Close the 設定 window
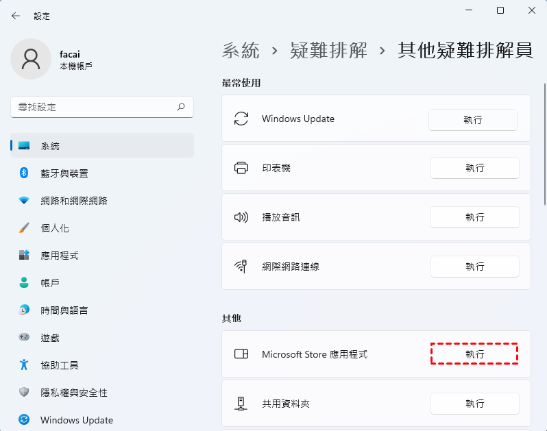Viewport: 547px width, 431px height. pyautogui.click(x=532, y=10)
